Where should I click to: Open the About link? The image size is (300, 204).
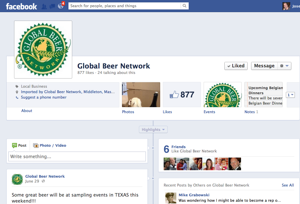pyautogui.click(x=26, y=111)
